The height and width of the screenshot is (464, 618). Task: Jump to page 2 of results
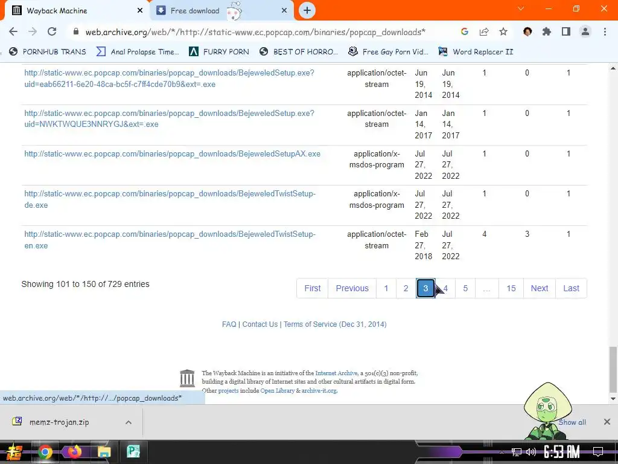[406, 288]
